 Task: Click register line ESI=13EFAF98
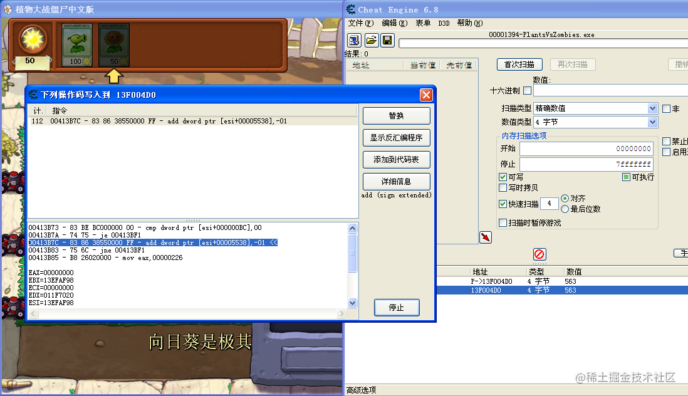(51, 303)
